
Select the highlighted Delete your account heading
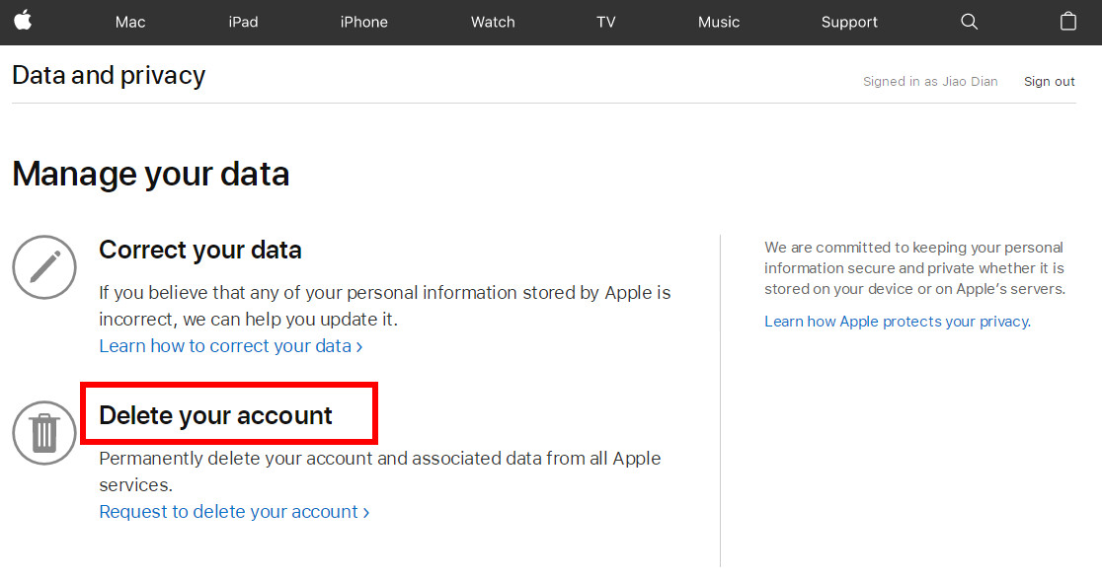pos(215,414)
